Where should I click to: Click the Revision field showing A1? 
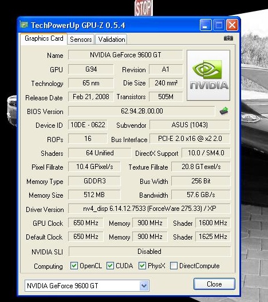tap(165, 69)
